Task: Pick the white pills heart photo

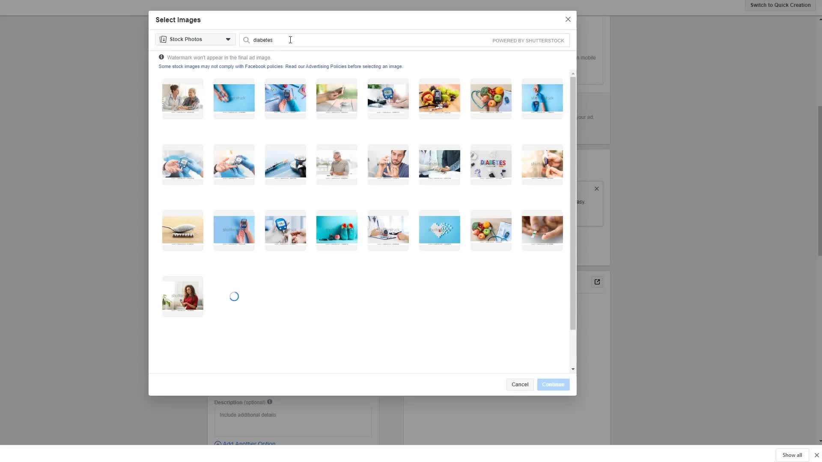Action: (x=439, y=230)
